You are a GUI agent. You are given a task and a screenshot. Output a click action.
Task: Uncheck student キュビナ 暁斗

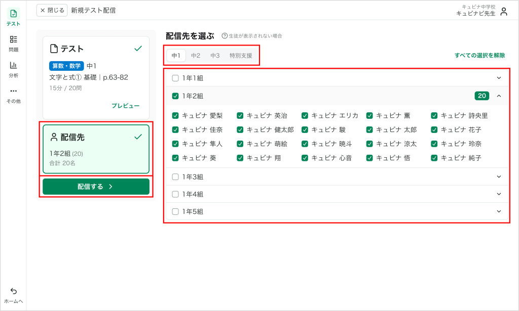(305, 144)
